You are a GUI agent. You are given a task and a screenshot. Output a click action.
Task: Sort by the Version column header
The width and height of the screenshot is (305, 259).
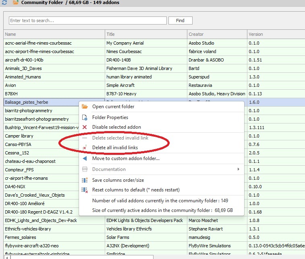pos(276,34)
